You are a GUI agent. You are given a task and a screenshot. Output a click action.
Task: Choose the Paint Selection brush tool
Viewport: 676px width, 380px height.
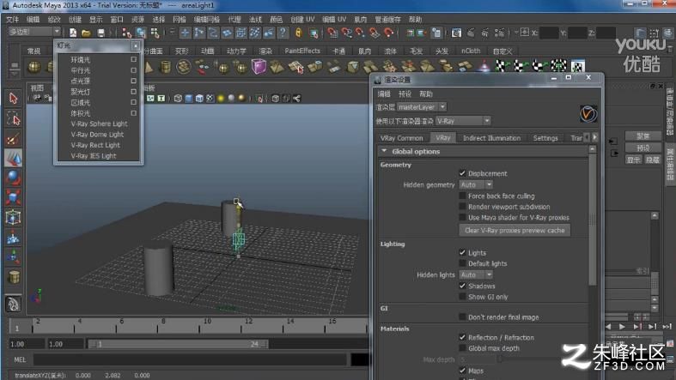coord(14,139)
